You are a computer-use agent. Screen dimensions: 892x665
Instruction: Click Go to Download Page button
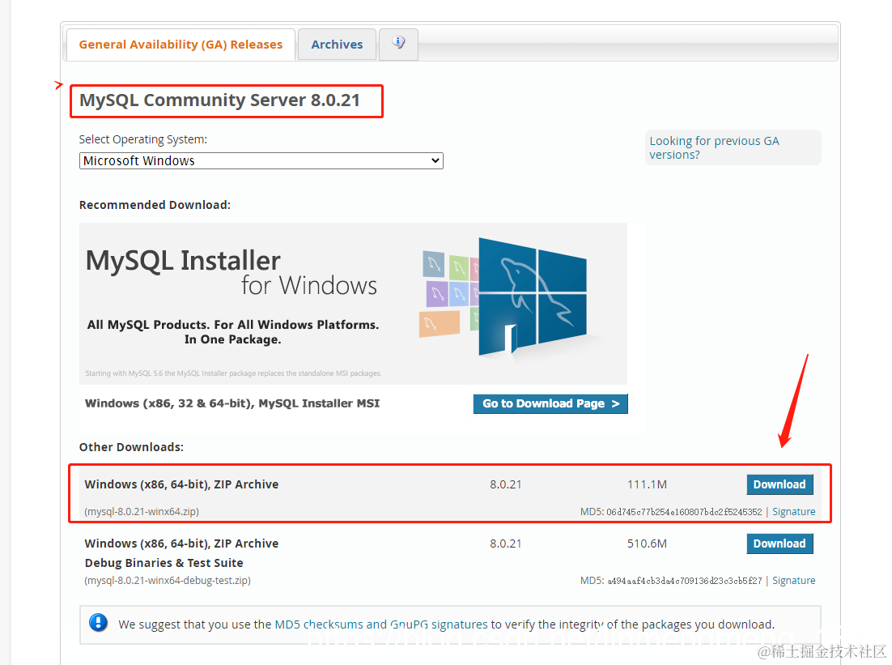pos(550,403)
